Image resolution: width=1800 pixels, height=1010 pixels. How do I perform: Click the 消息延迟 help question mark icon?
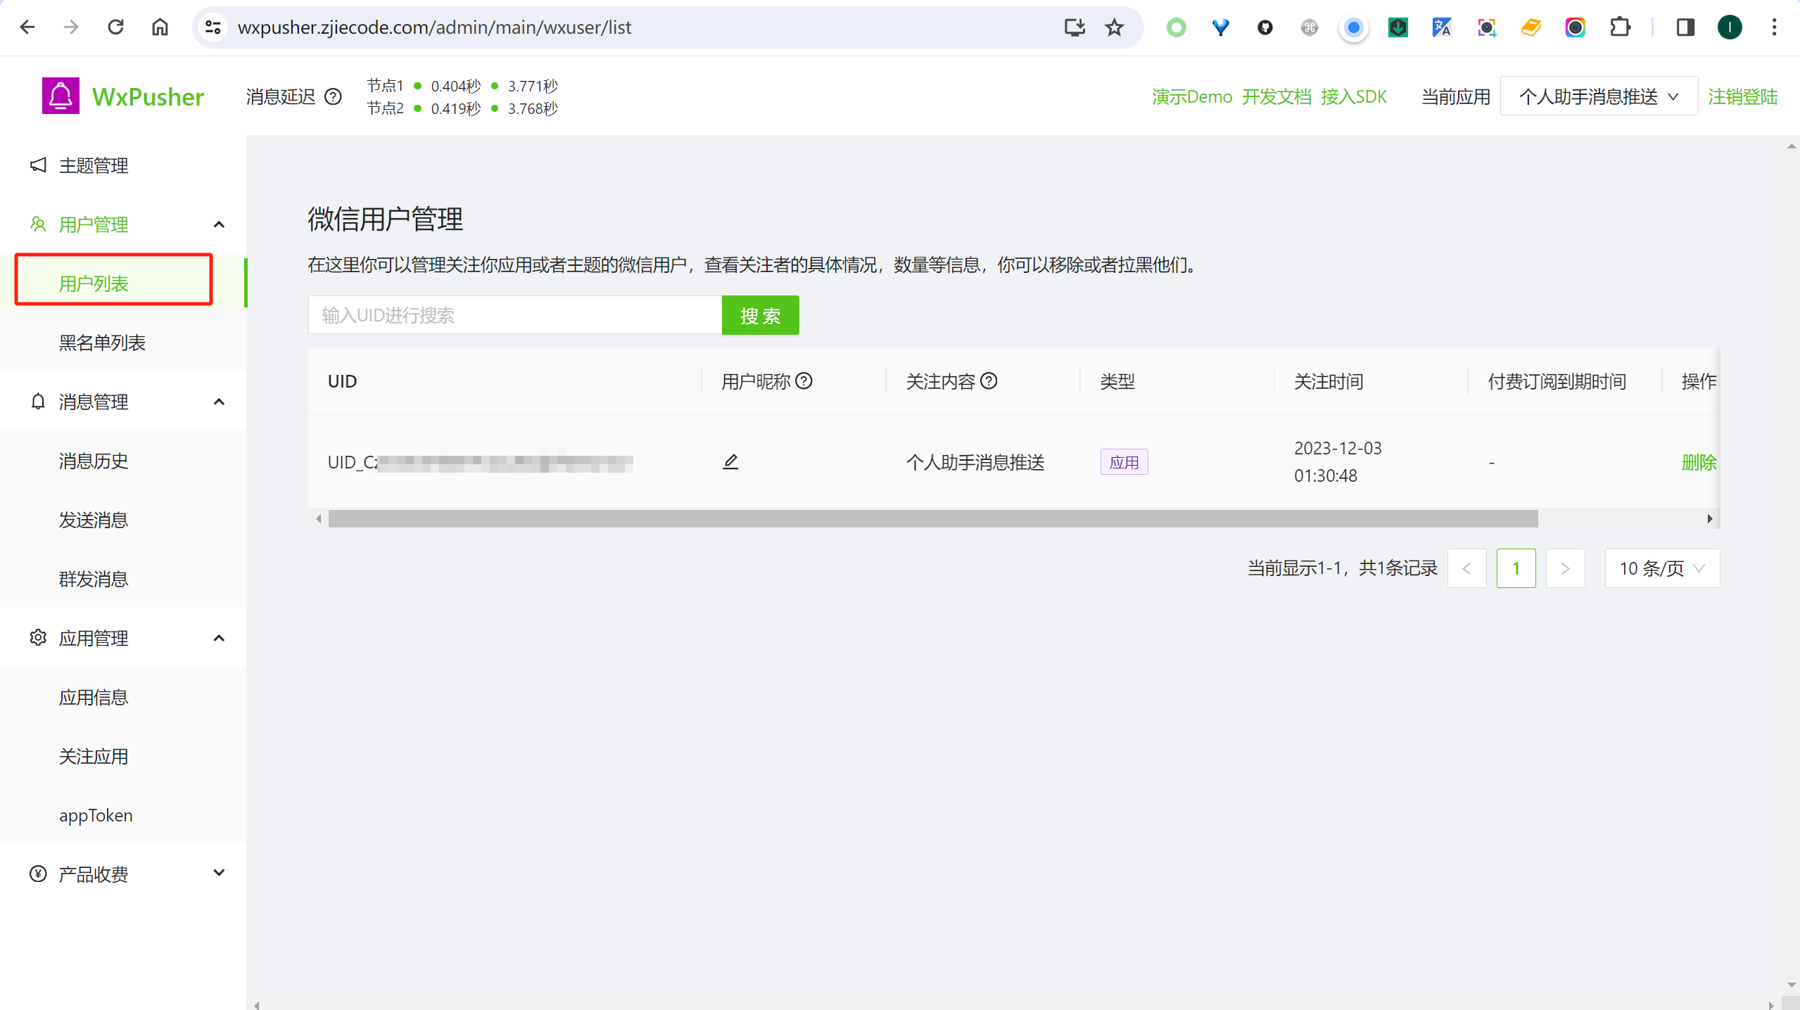[332, 96]
